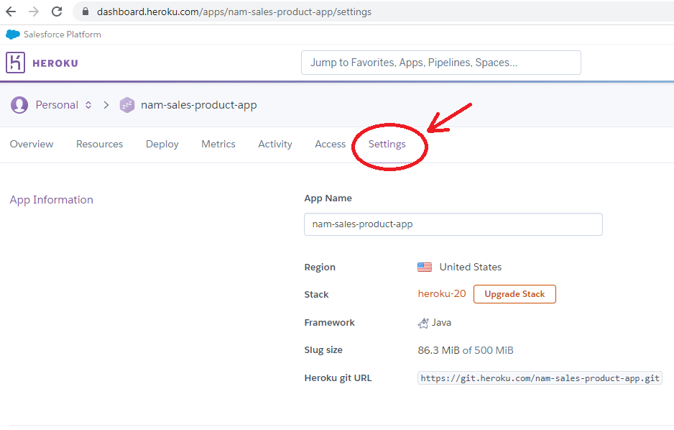Image resolution: width=674 pixels, height=430 pixels.
Task: Click the Slug size label
Action: click(x=323, y=350)
